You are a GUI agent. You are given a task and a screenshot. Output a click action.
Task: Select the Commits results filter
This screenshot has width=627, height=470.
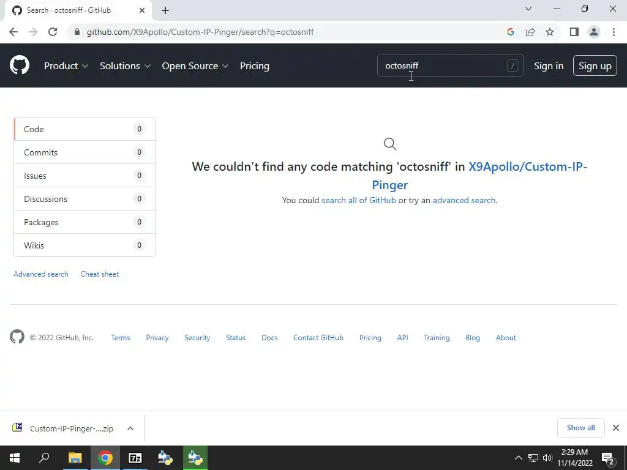coord(84,152)
